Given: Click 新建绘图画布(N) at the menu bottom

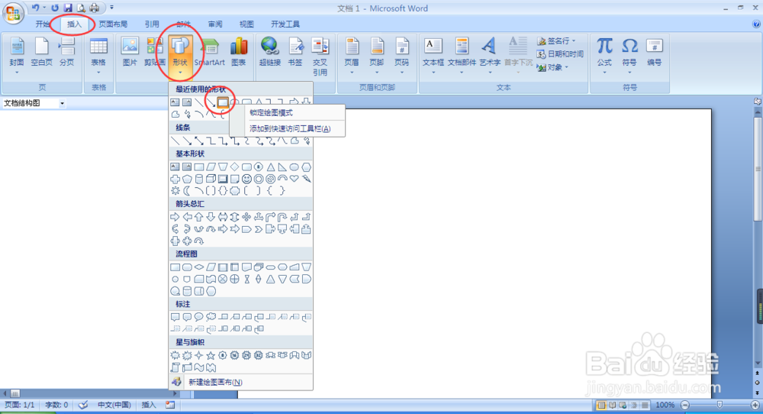Looking at the screenshot, I should 241,382.
